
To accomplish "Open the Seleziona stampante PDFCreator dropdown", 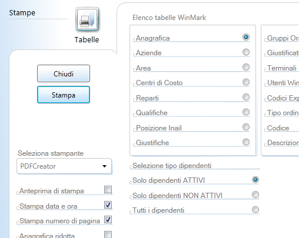I will pyautogui.click(x=64, y=166).
